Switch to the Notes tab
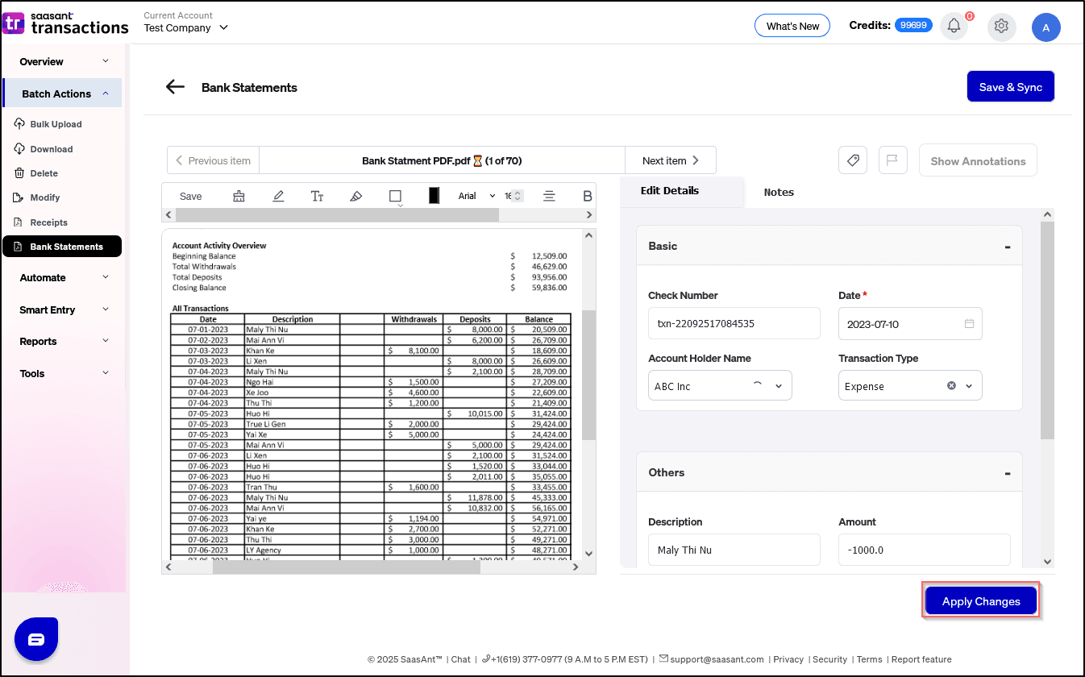The image size is (1085, 677). pos(779,192)
